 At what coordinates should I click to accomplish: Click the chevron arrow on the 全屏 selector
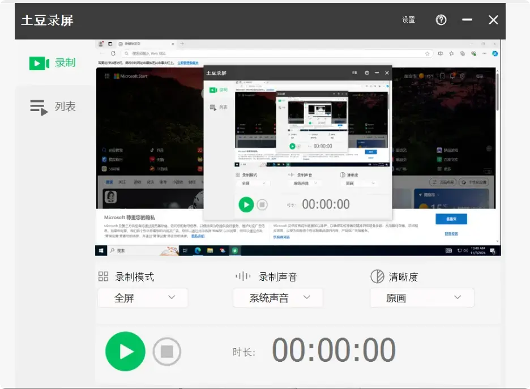coord(173,297)
